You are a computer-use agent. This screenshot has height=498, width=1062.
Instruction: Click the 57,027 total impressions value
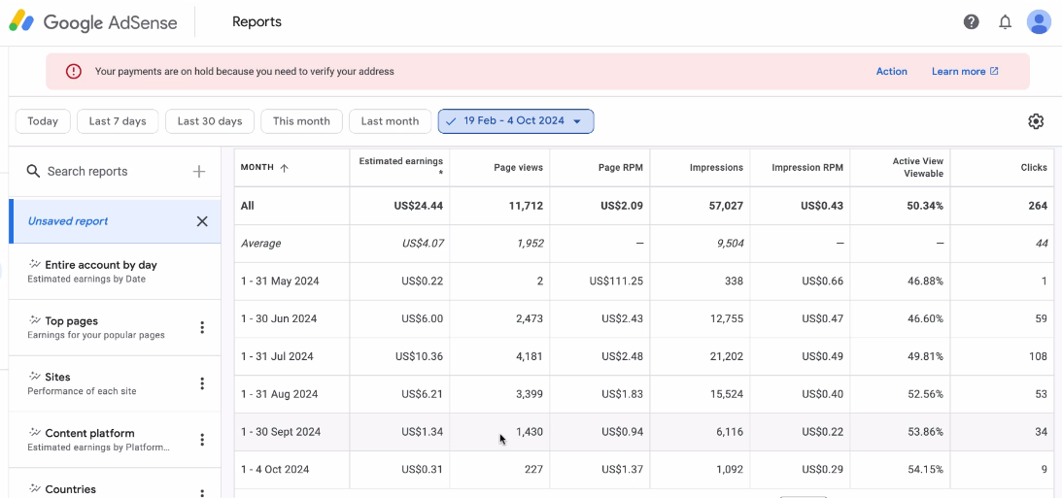point(724,206)
